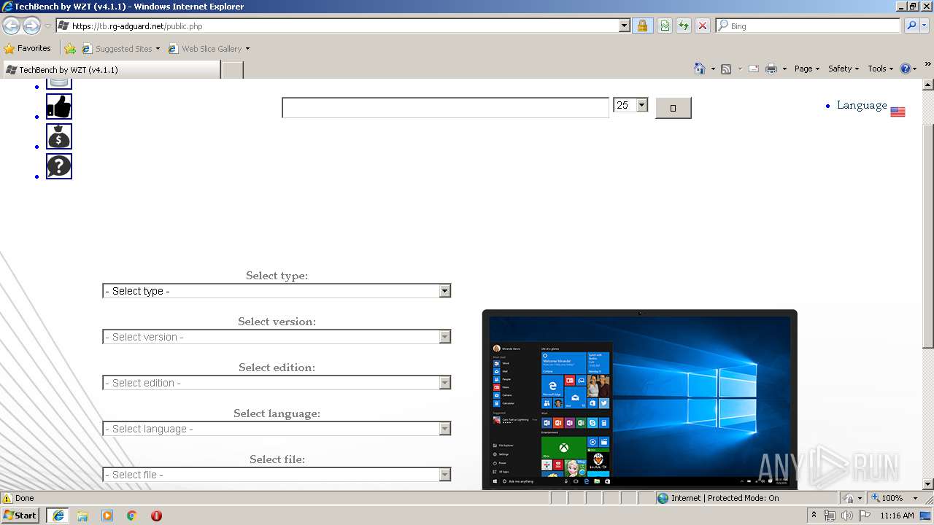Open the Safety menu
Viewport: 934px width, 525px height.
pos(844,69)
